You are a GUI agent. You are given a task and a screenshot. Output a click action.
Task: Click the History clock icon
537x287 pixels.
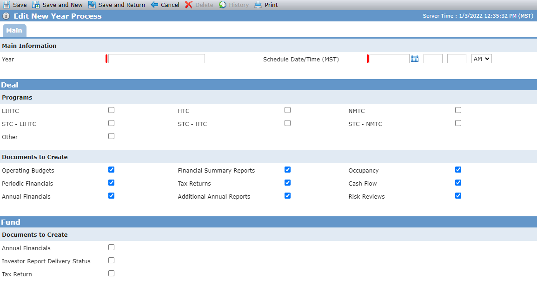(x=223, y=5)
